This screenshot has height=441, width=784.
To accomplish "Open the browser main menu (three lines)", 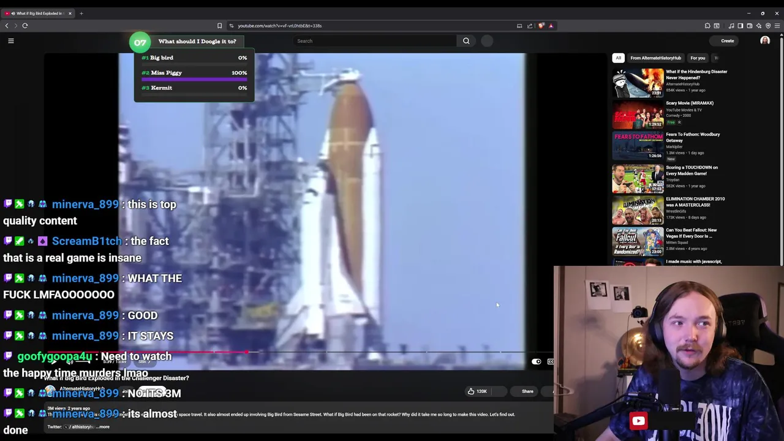I will coord(777,26).
